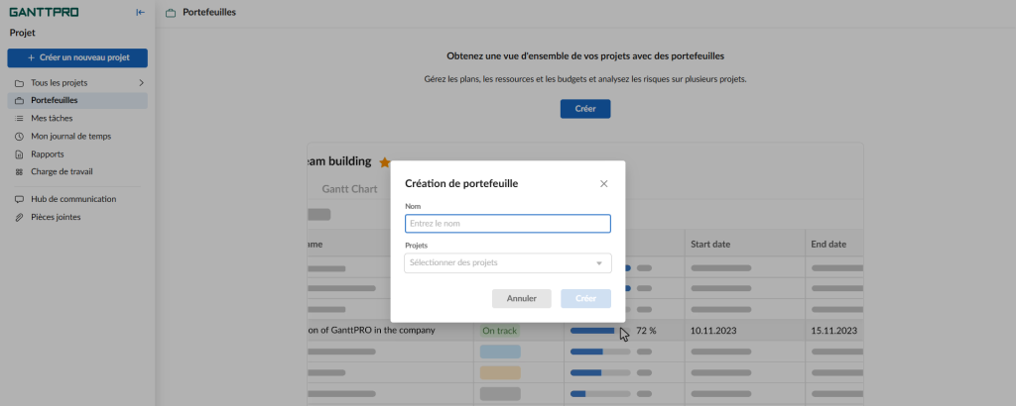
Task: Select Portefeuilles in the sidebar
Action: pyautogui.click(x=77, y=100)
